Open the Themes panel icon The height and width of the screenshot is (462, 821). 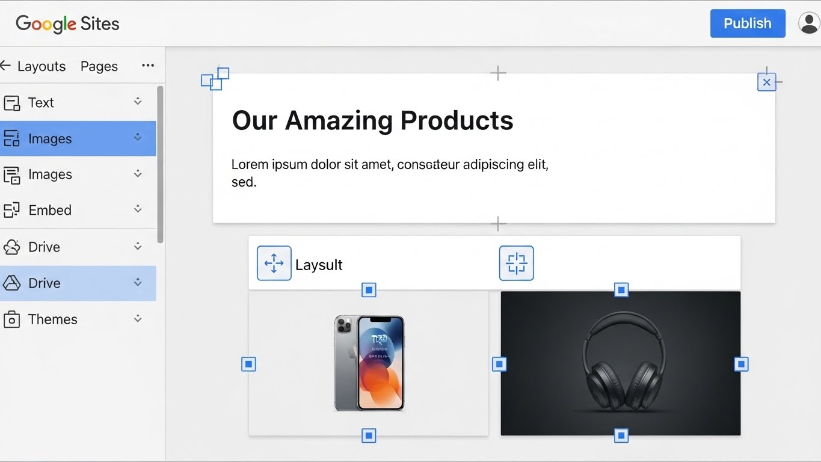point(13,319)
